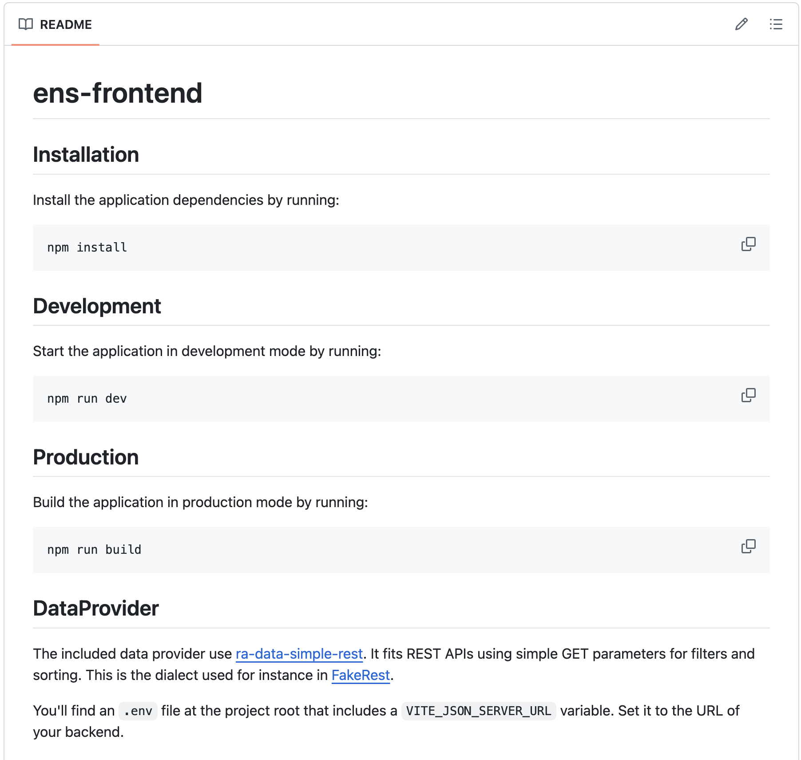Copy the npm install command
The image size is (801, 760).
[748, 244]
